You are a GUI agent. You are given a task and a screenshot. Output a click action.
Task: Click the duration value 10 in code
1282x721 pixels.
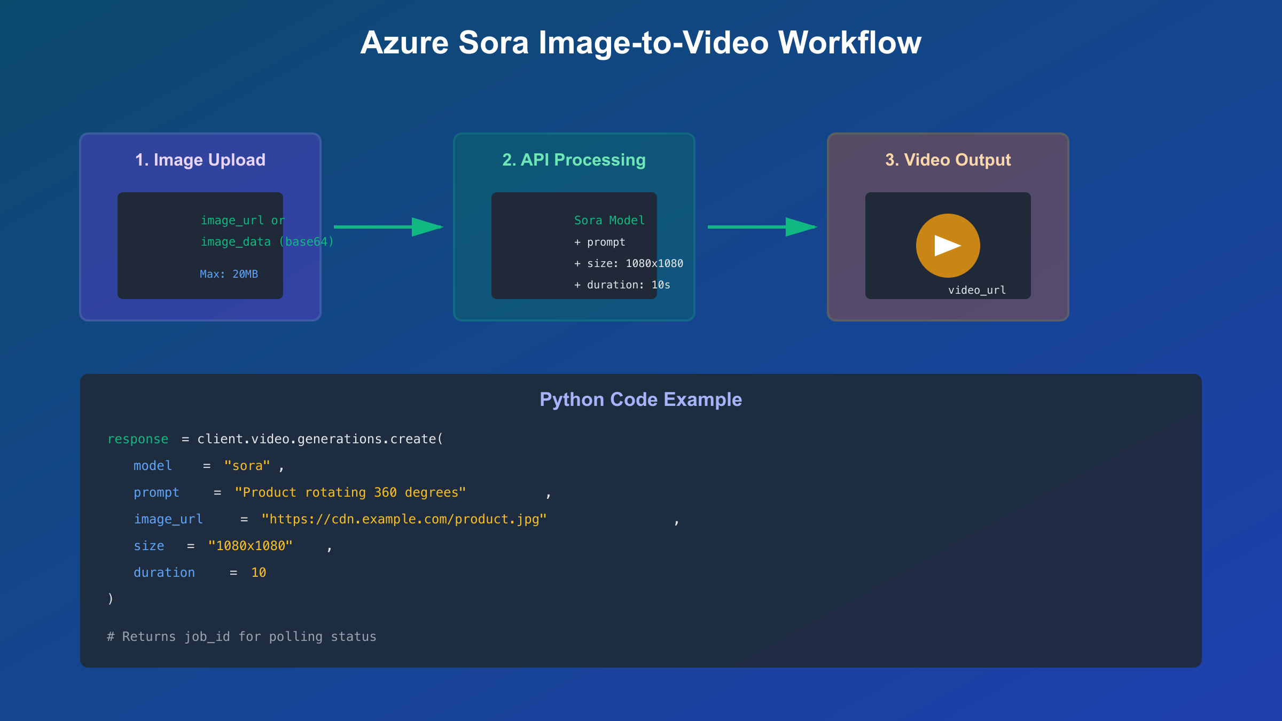(x=259, y=573)
